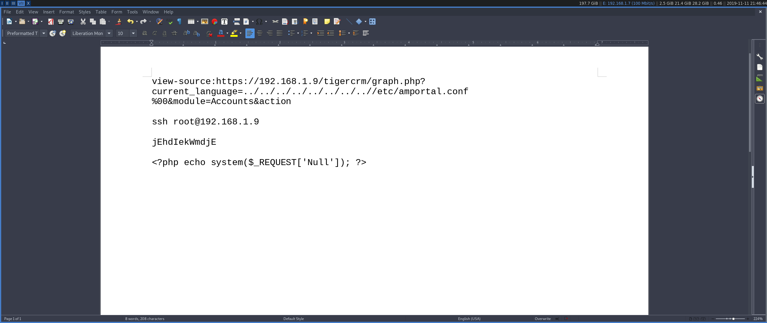Click the Print icon
The height and width of the screenshot is (323, 767).
[61, 22]
